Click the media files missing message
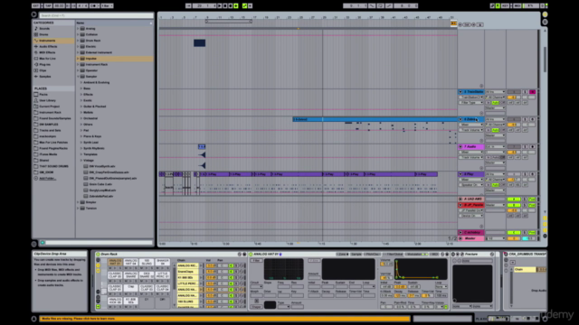Viewport: 579px width, 325px height. coord(225,319)
